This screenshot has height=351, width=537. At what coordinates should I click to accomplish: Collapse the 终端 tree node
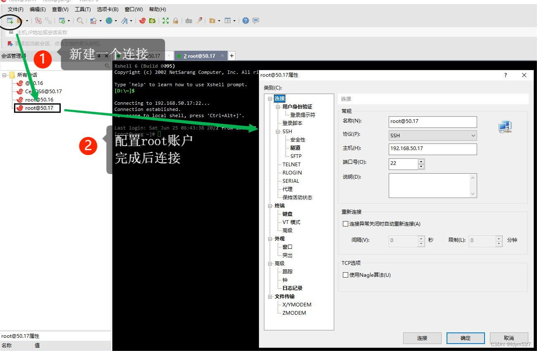click(x=270, y=206)
